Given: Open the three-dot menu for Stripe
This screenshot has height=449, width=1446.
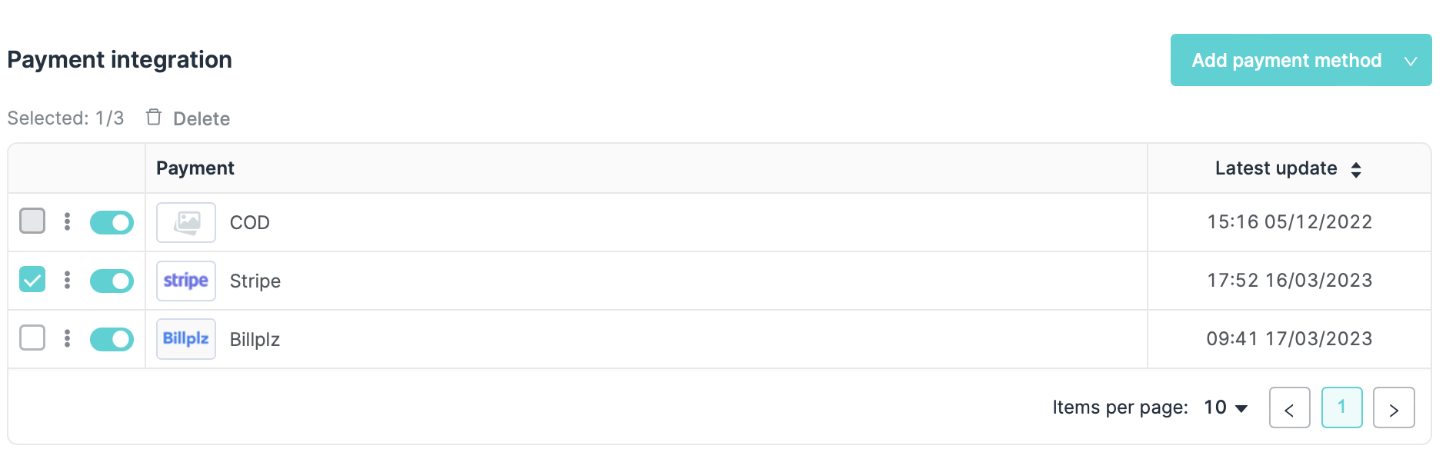Looking at the screenshot, I should coord(68,280).
